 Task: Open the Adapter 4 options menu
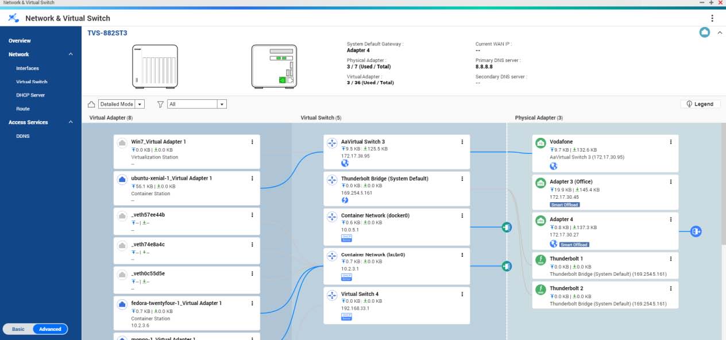671,219
